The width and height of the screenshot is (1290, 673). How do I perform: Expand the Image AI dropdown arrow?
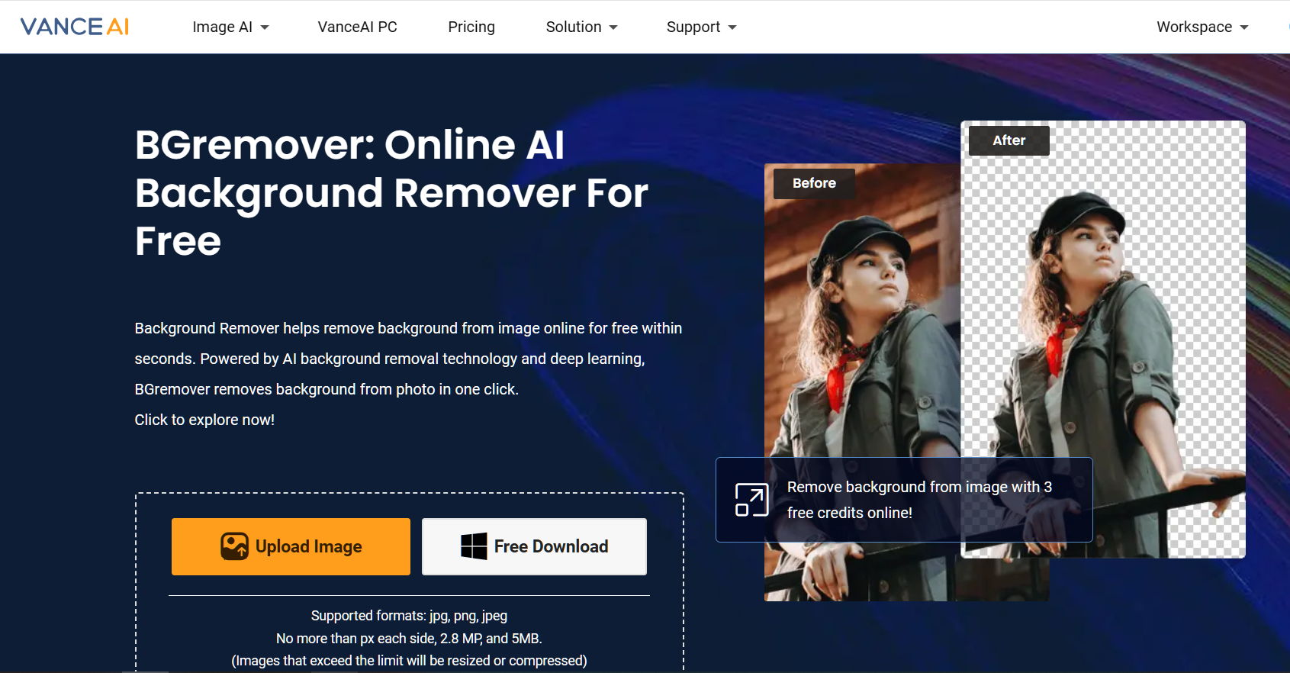265,27
